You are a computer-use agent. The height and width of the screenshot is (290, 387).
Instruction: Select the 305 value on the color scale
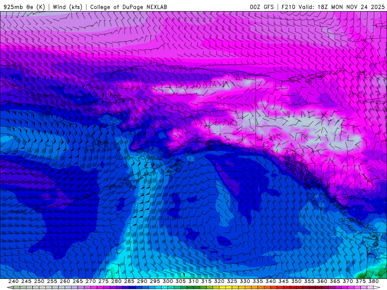pos(180,281)
